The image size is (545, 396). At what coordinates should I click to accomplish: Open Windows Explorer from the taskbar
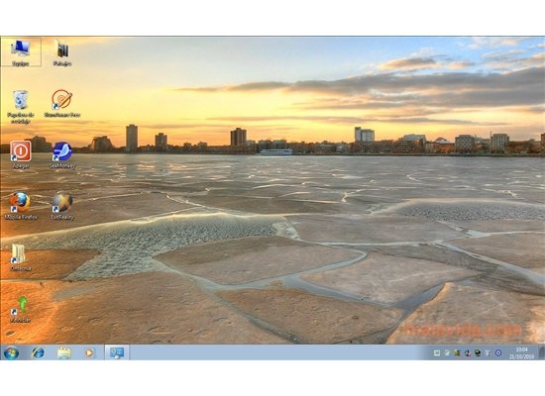64,352
